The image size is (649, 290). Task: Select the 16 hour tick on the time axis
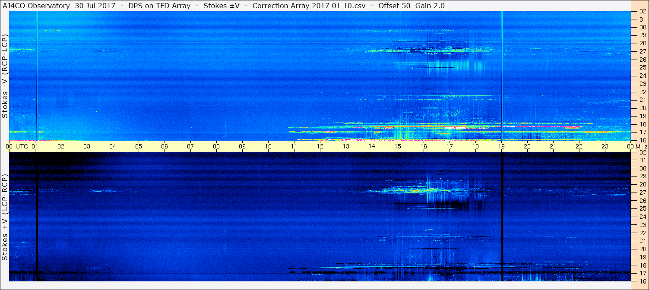point(424,146)
